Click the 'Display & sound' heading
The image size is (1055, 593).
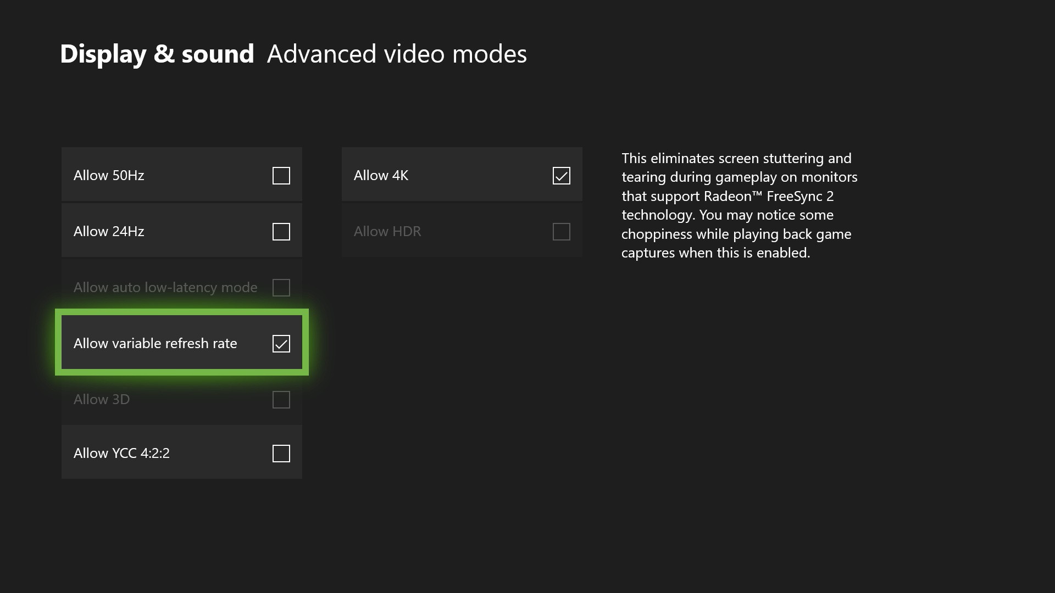pos(157,54)
